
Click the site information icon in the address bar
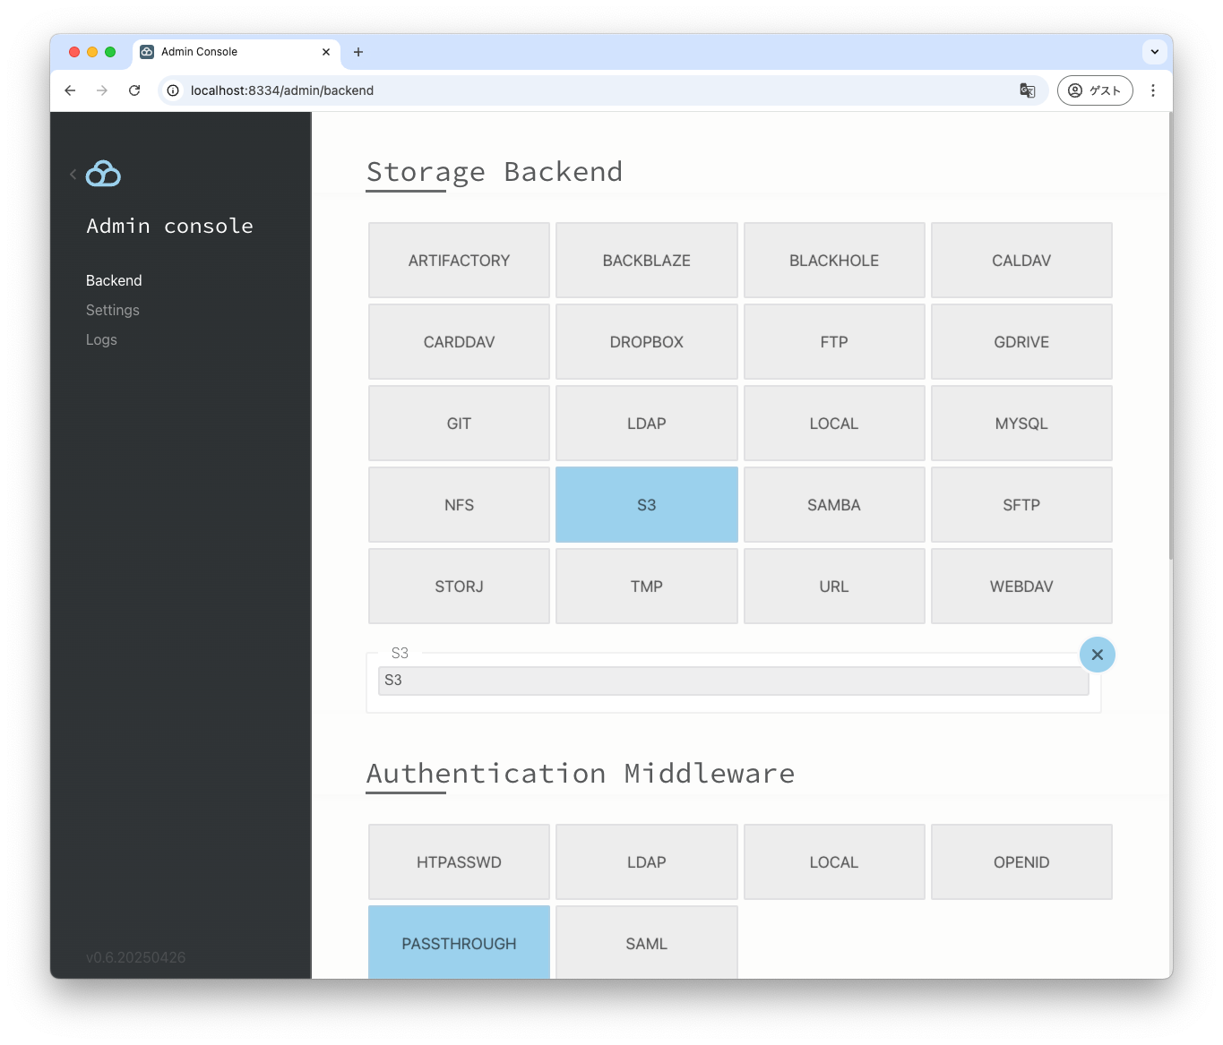click(171, 90)
